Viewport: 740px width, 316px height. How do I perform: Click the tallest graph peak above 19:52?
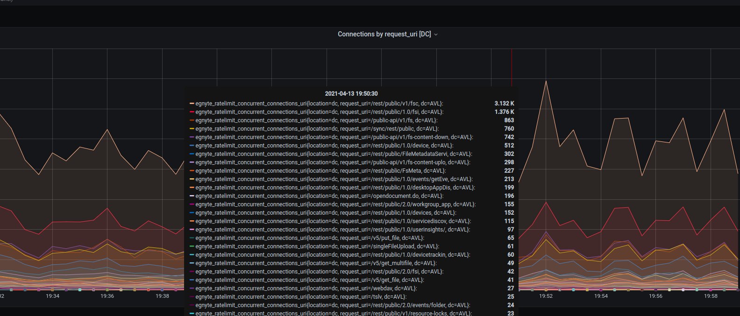(x=546, y=81)
